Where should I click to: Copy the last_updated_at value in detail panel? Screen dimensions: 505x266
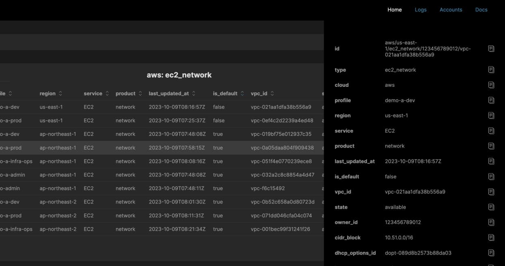pos(491,161)
